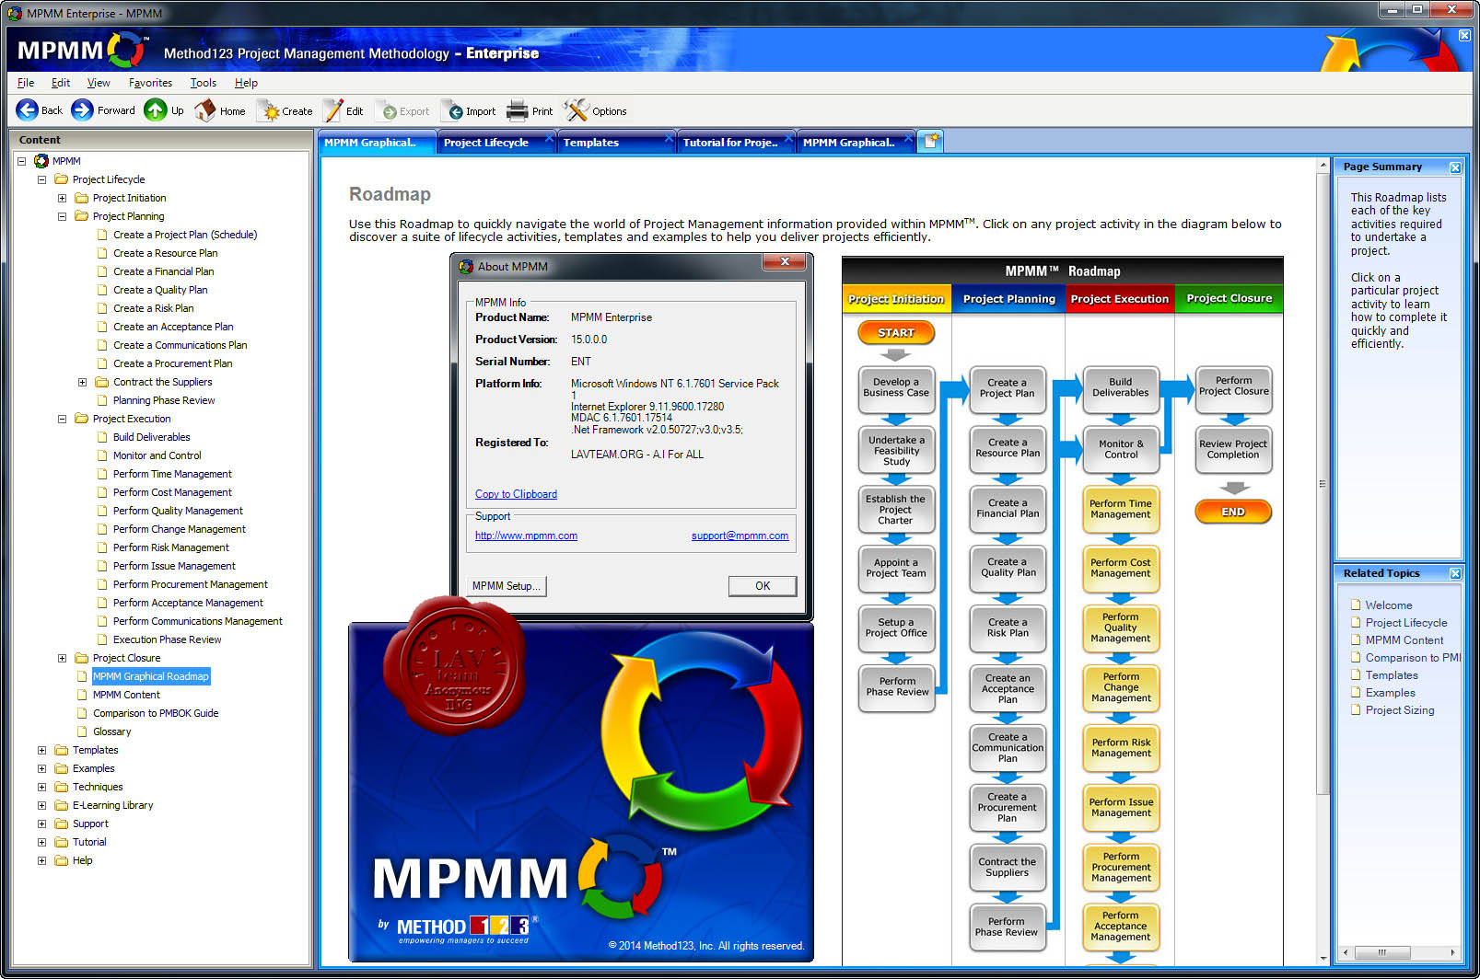Viewport: 1480px width, 979px height.
Task: Click MPMM root icon in Content tree
Action: (x=41, y=161)
